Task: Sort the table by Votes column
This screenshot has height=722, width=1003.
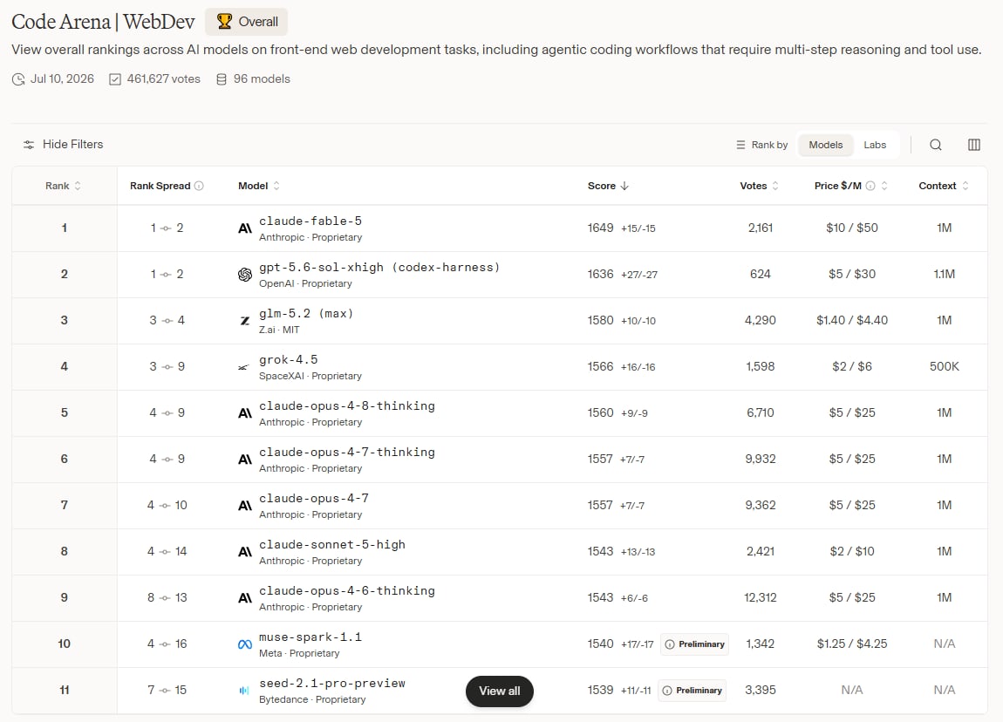Action: [x=760, y=186]
